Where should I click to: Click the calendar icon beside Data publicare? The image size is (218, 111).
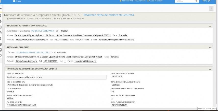pyautogui.click(x=55, y=18)
